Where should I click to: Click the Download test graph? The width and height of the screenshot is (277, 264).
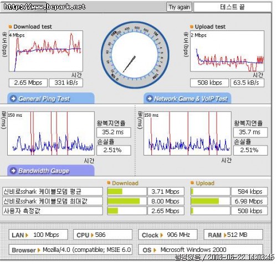click(x=46, y=51)
